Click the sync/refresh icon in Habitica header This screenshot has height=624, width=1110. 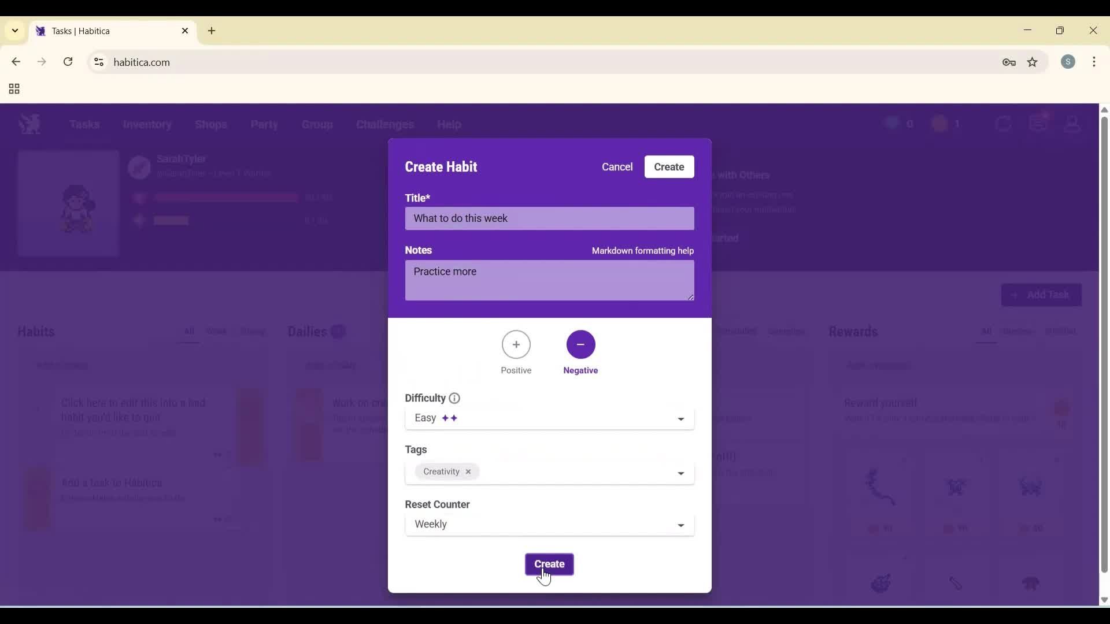[1004, 124]
